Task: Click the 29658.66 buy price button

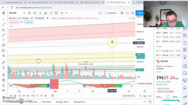Action: pos(29,22)
